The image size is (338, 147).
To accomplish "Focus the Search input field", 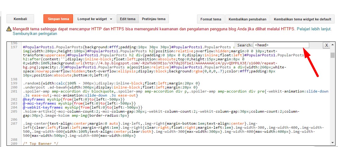I will [281, 45].
